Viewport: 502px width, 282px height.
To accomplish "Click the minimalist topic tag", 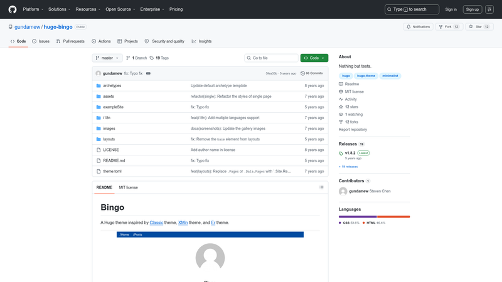I will (x=390, y=76).
